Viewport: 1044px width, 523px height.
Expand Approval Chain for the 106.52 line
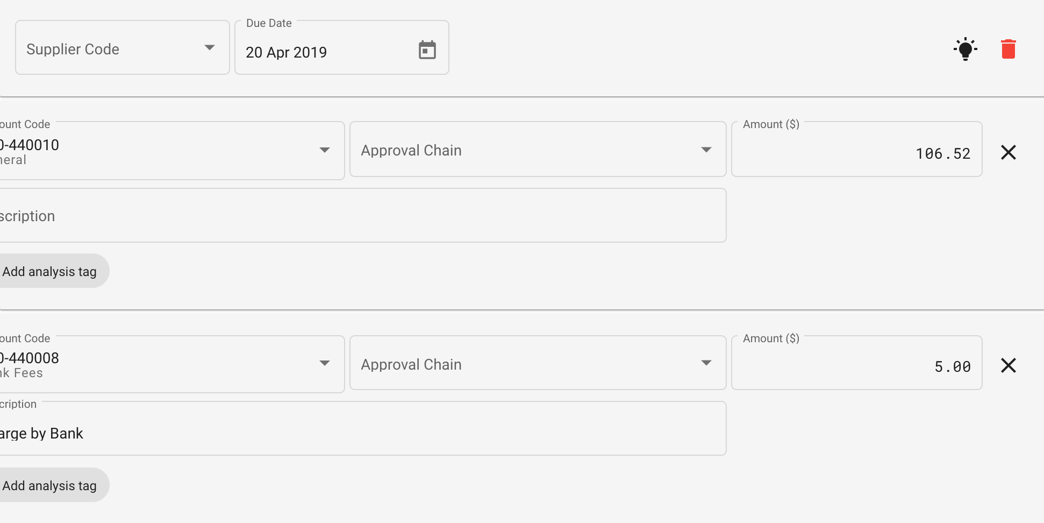(x=538, y=150)
